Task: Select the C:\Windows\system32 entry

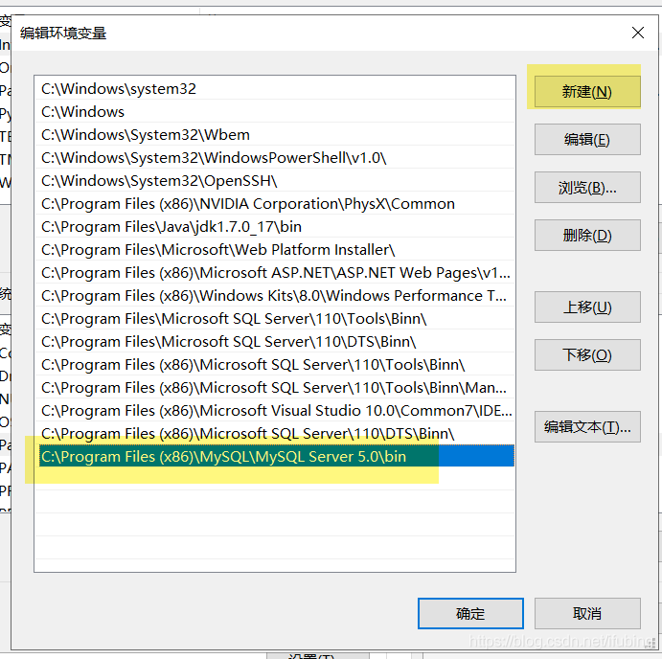Action: coord(275,89)
